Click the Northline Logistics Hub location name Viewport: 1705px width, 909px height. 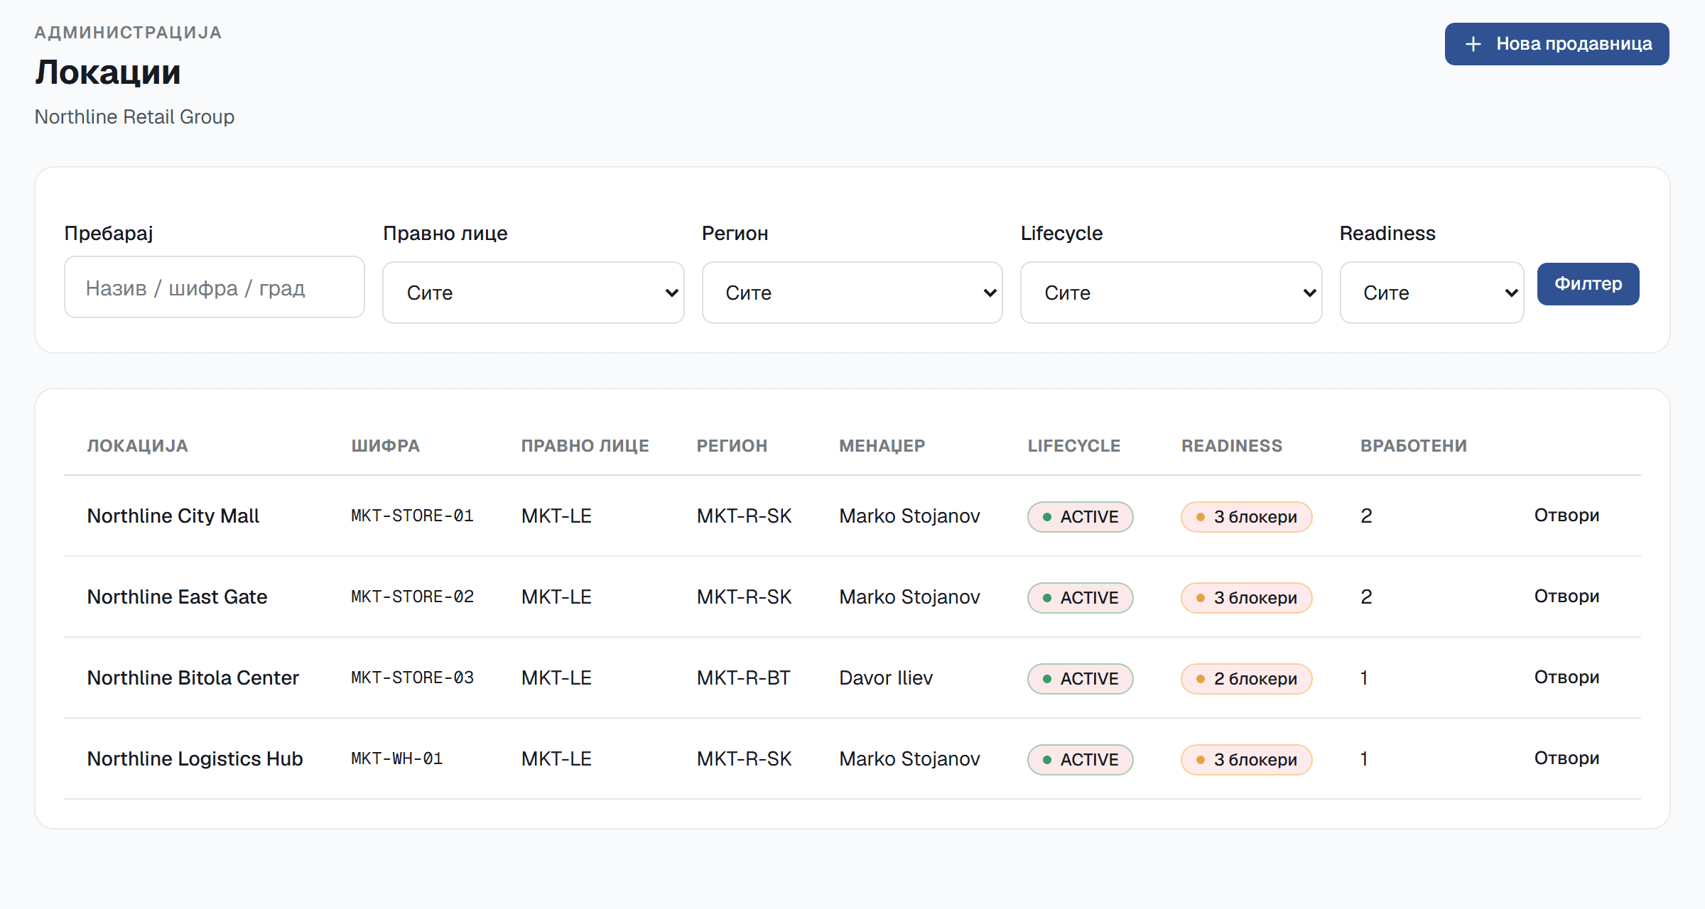195,758
